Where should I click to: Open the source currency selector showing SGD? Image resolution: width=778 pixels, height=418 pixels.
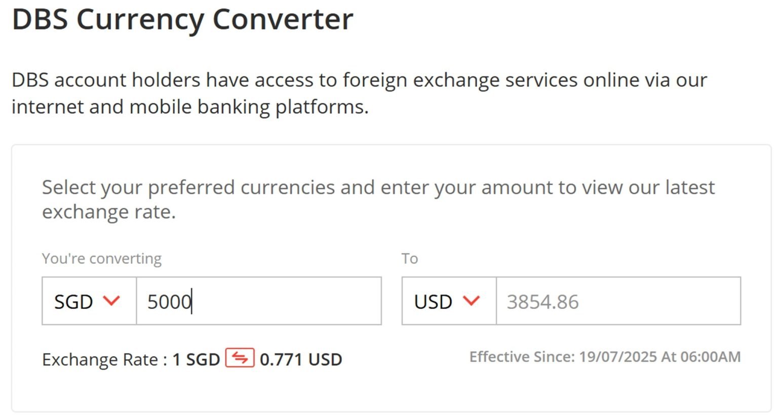click(x=89, y=301)
